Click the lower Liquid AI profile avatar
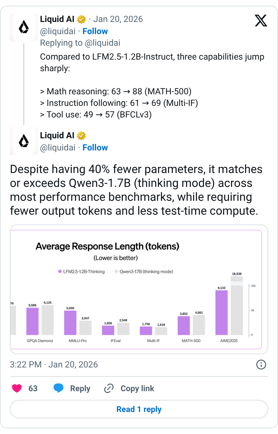Viewport: 278px width, 434px height. click(24, 141)
